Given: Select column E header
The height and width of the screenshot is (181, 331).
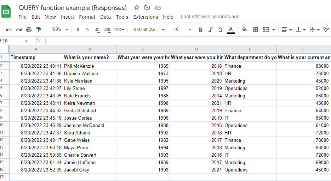Looking at the screenshot, I should click(250, 49).
